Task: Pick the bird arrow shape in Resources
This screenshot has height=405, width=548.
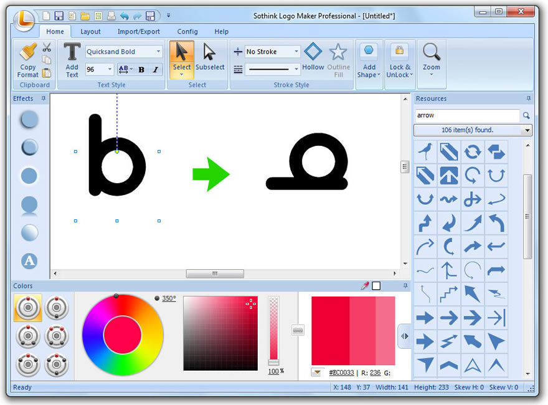Action: (425, 152)
